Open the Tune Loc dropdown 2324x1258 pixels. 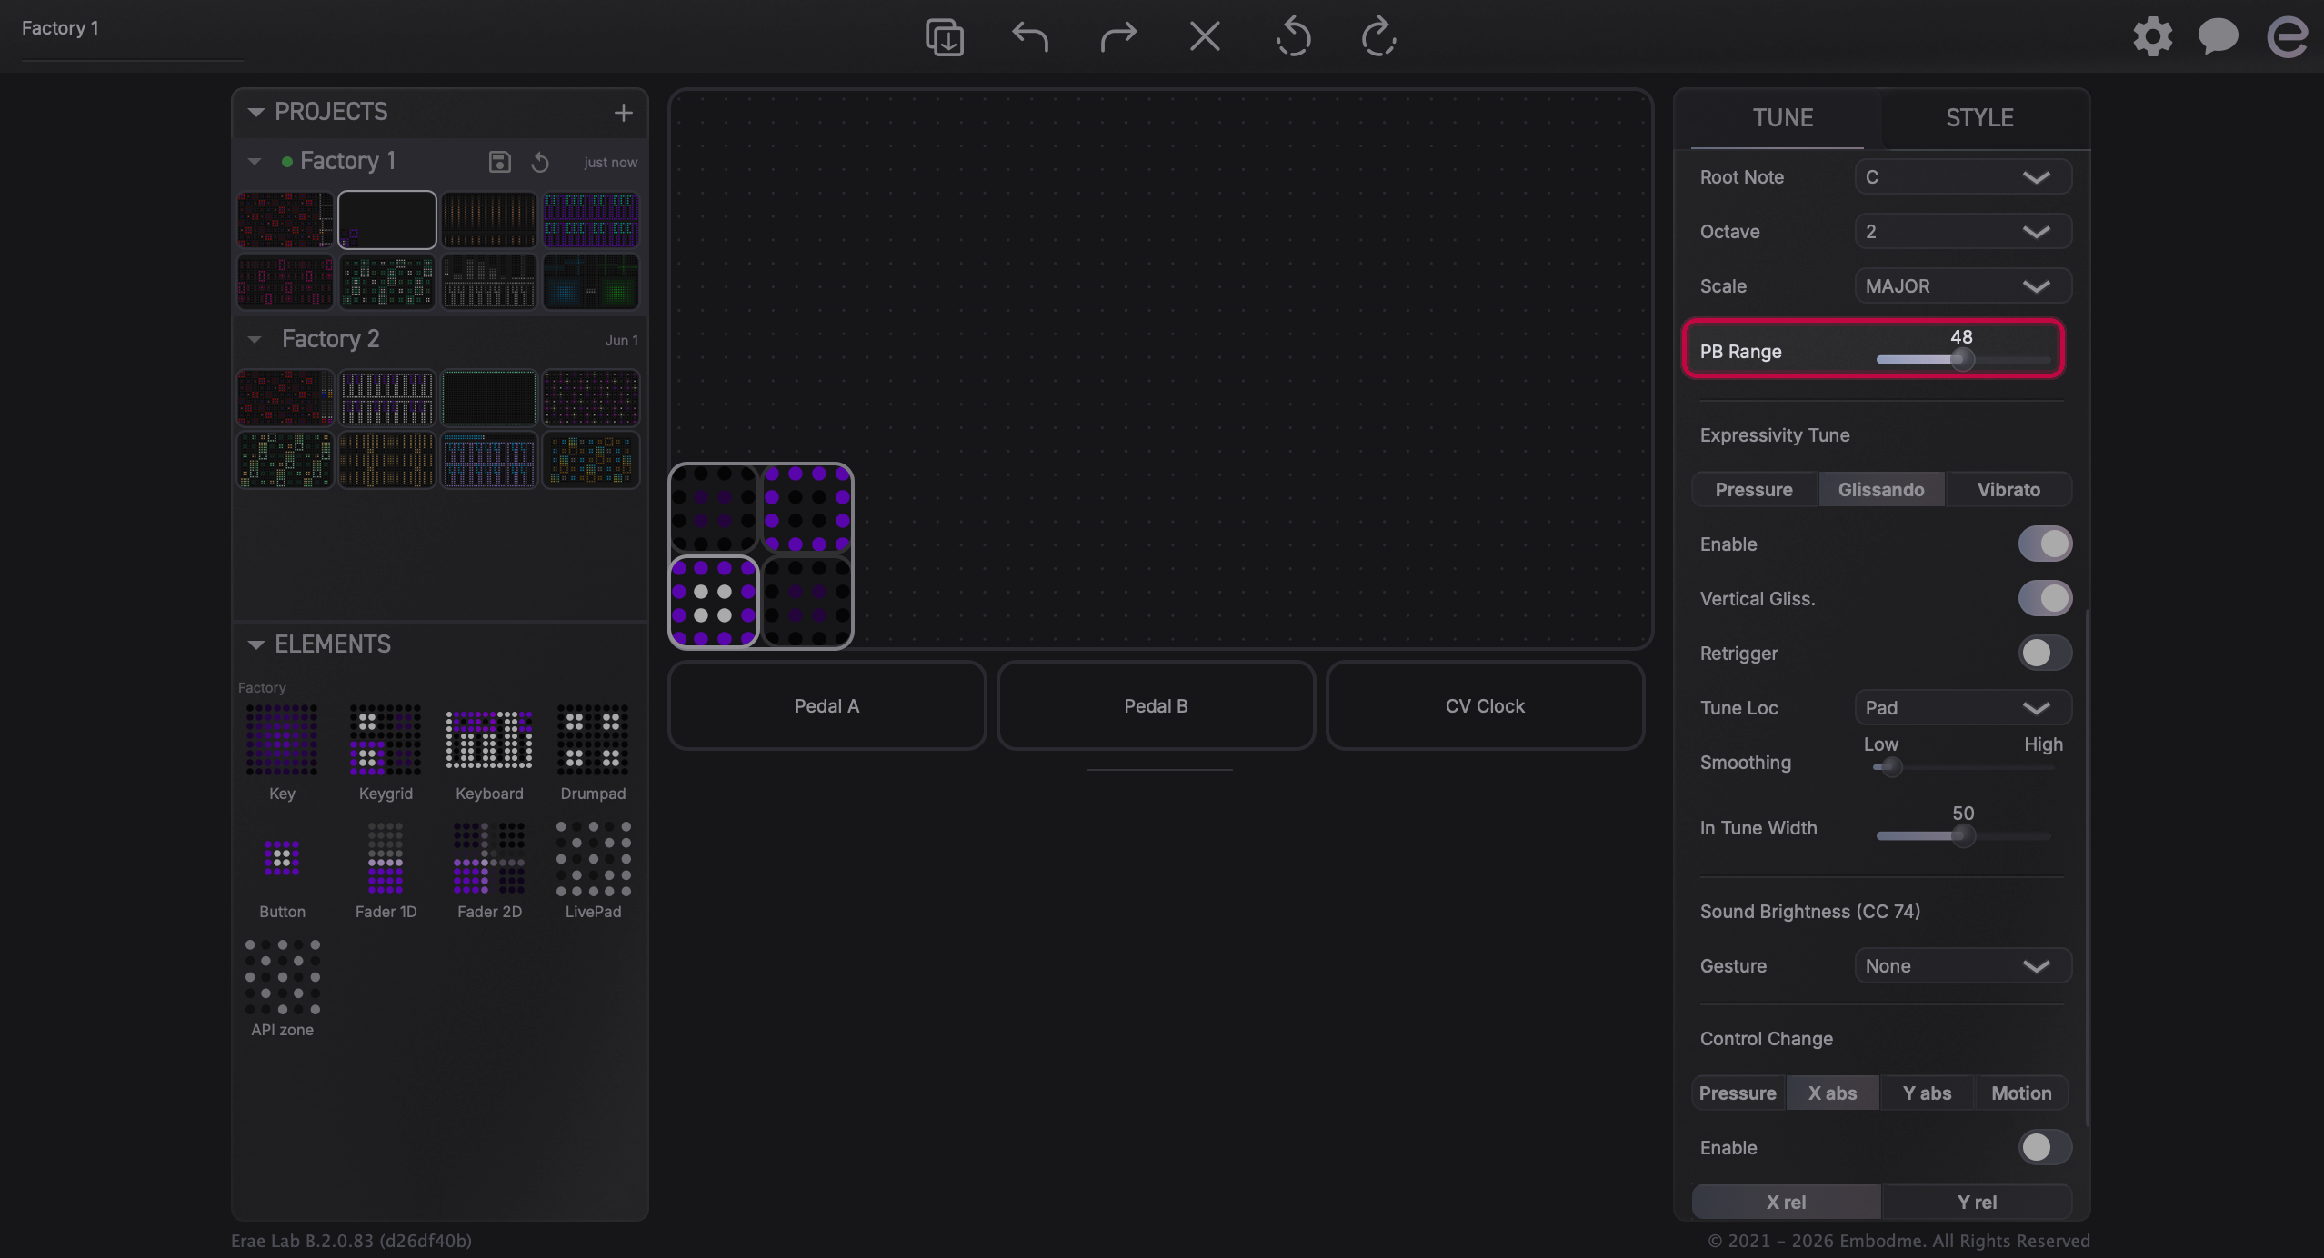pos(1963,707)
